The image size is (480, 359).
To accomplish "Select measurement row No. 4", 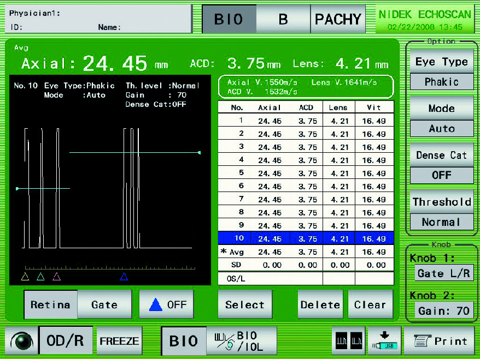I will click(306, 160).
